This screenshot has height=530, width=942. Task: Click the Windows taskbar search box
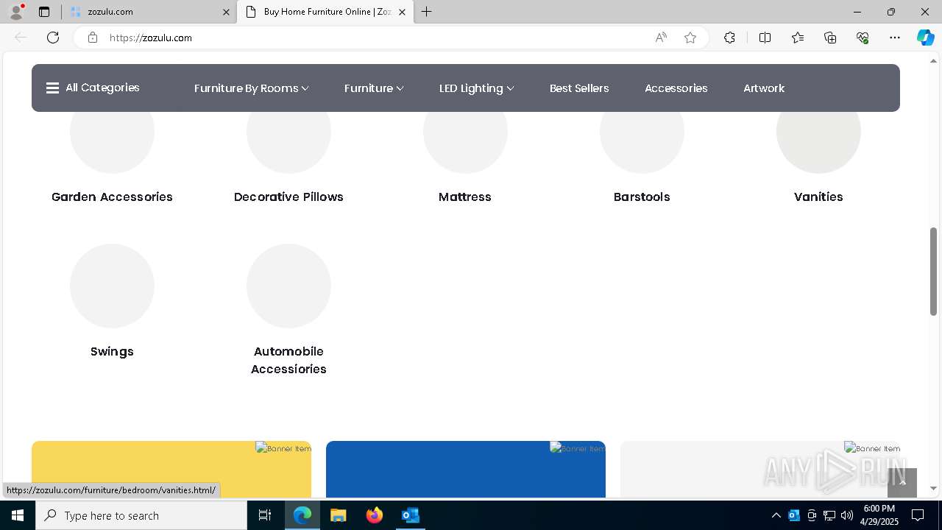coord(141,515)
